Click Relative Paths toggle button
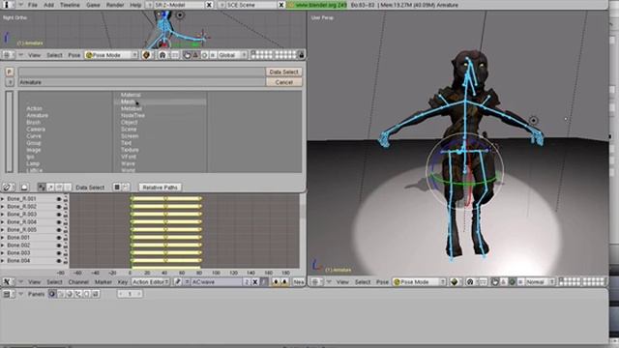 pyautogui.click(x=160, y=188)
